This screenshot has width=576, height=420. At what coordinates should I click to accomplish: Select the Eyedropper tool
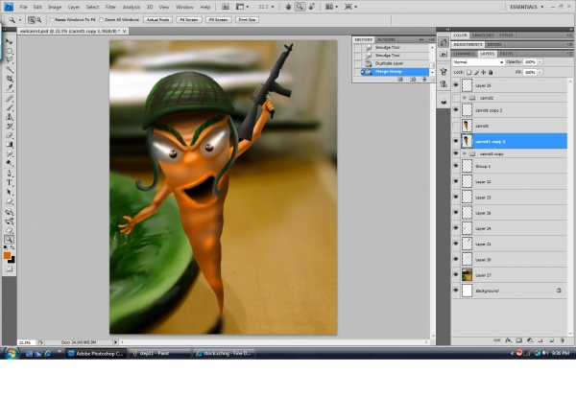[10, 87]
